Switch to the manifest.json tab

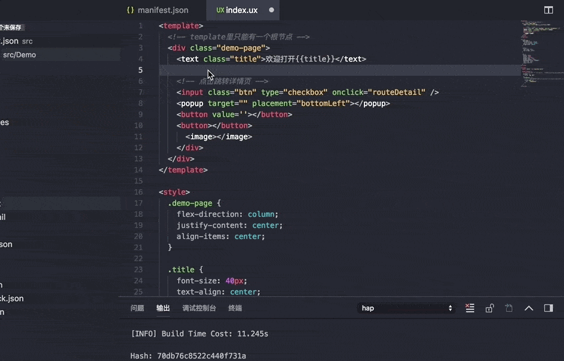click(x=163, y=10)
